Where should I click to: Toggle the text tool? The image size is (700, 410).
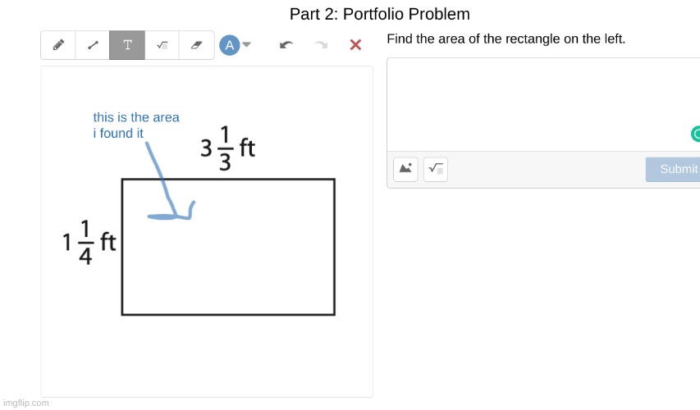point(127,45)
